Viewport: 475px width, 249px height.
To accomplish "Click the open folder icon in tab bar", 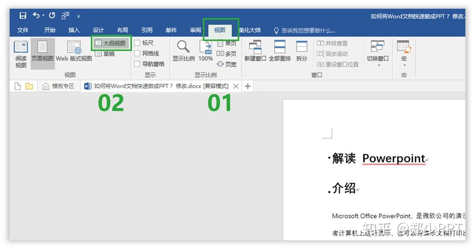I will [x=29, y=86].
